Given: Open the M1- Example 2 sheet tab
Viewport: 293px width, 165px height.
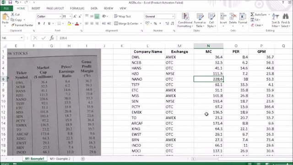Looking at the screenshot, I should (x=60, y=159).
